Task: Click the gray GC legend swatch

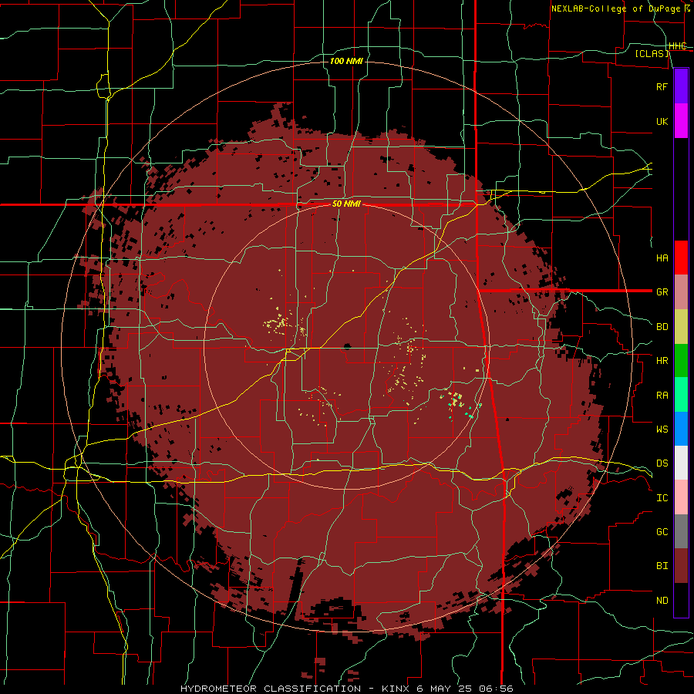Action: point(681,531)
